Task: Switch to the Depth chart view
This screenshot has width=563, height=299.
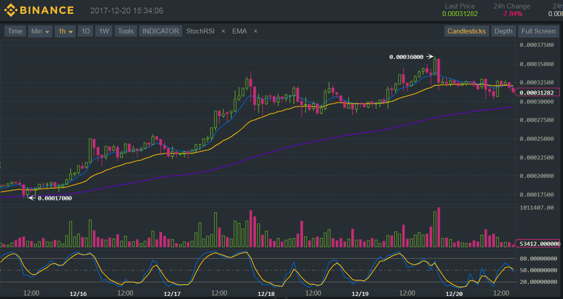Action: [x=503, y=31]
